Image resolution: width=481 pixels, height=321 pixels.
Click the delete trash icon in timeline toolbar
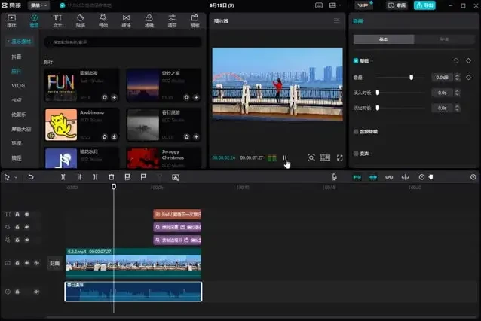tap(112, 177)
